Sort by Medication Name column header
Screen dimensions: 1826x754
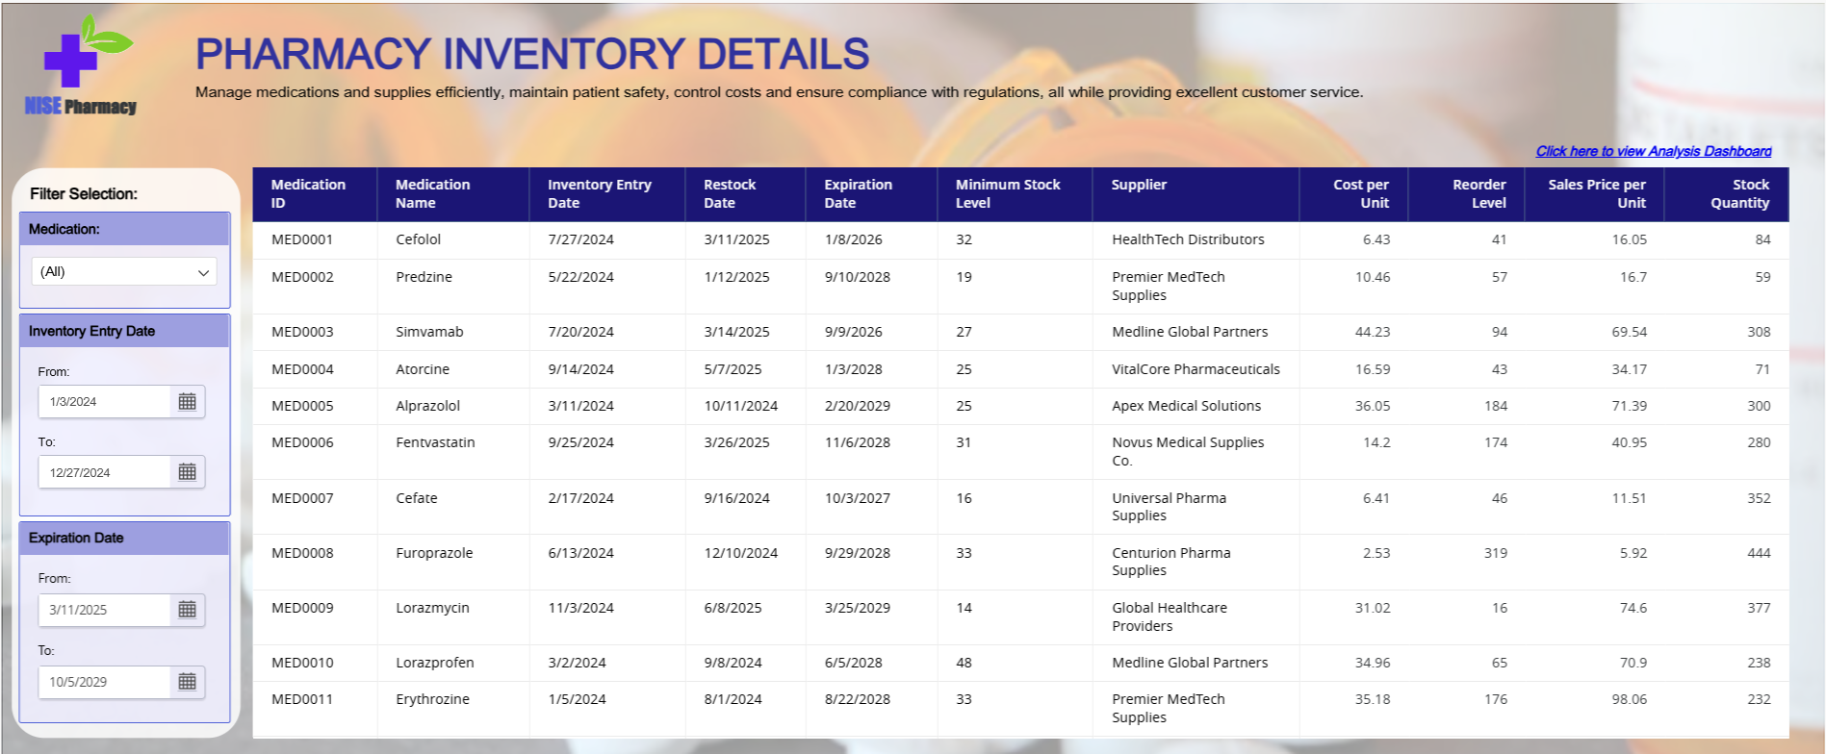pos(432,193)
